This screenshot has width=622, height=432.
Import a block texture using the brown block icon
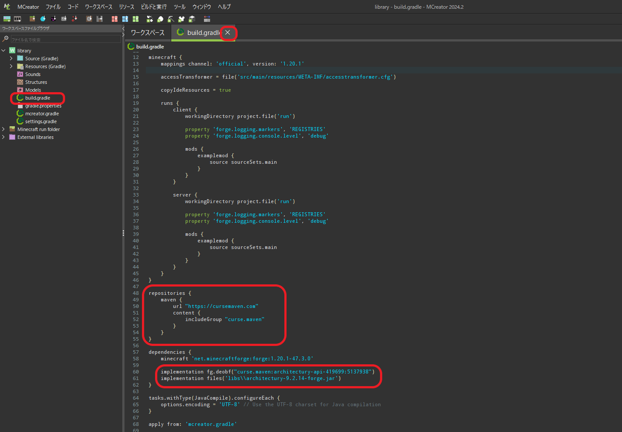coord(32,18)
